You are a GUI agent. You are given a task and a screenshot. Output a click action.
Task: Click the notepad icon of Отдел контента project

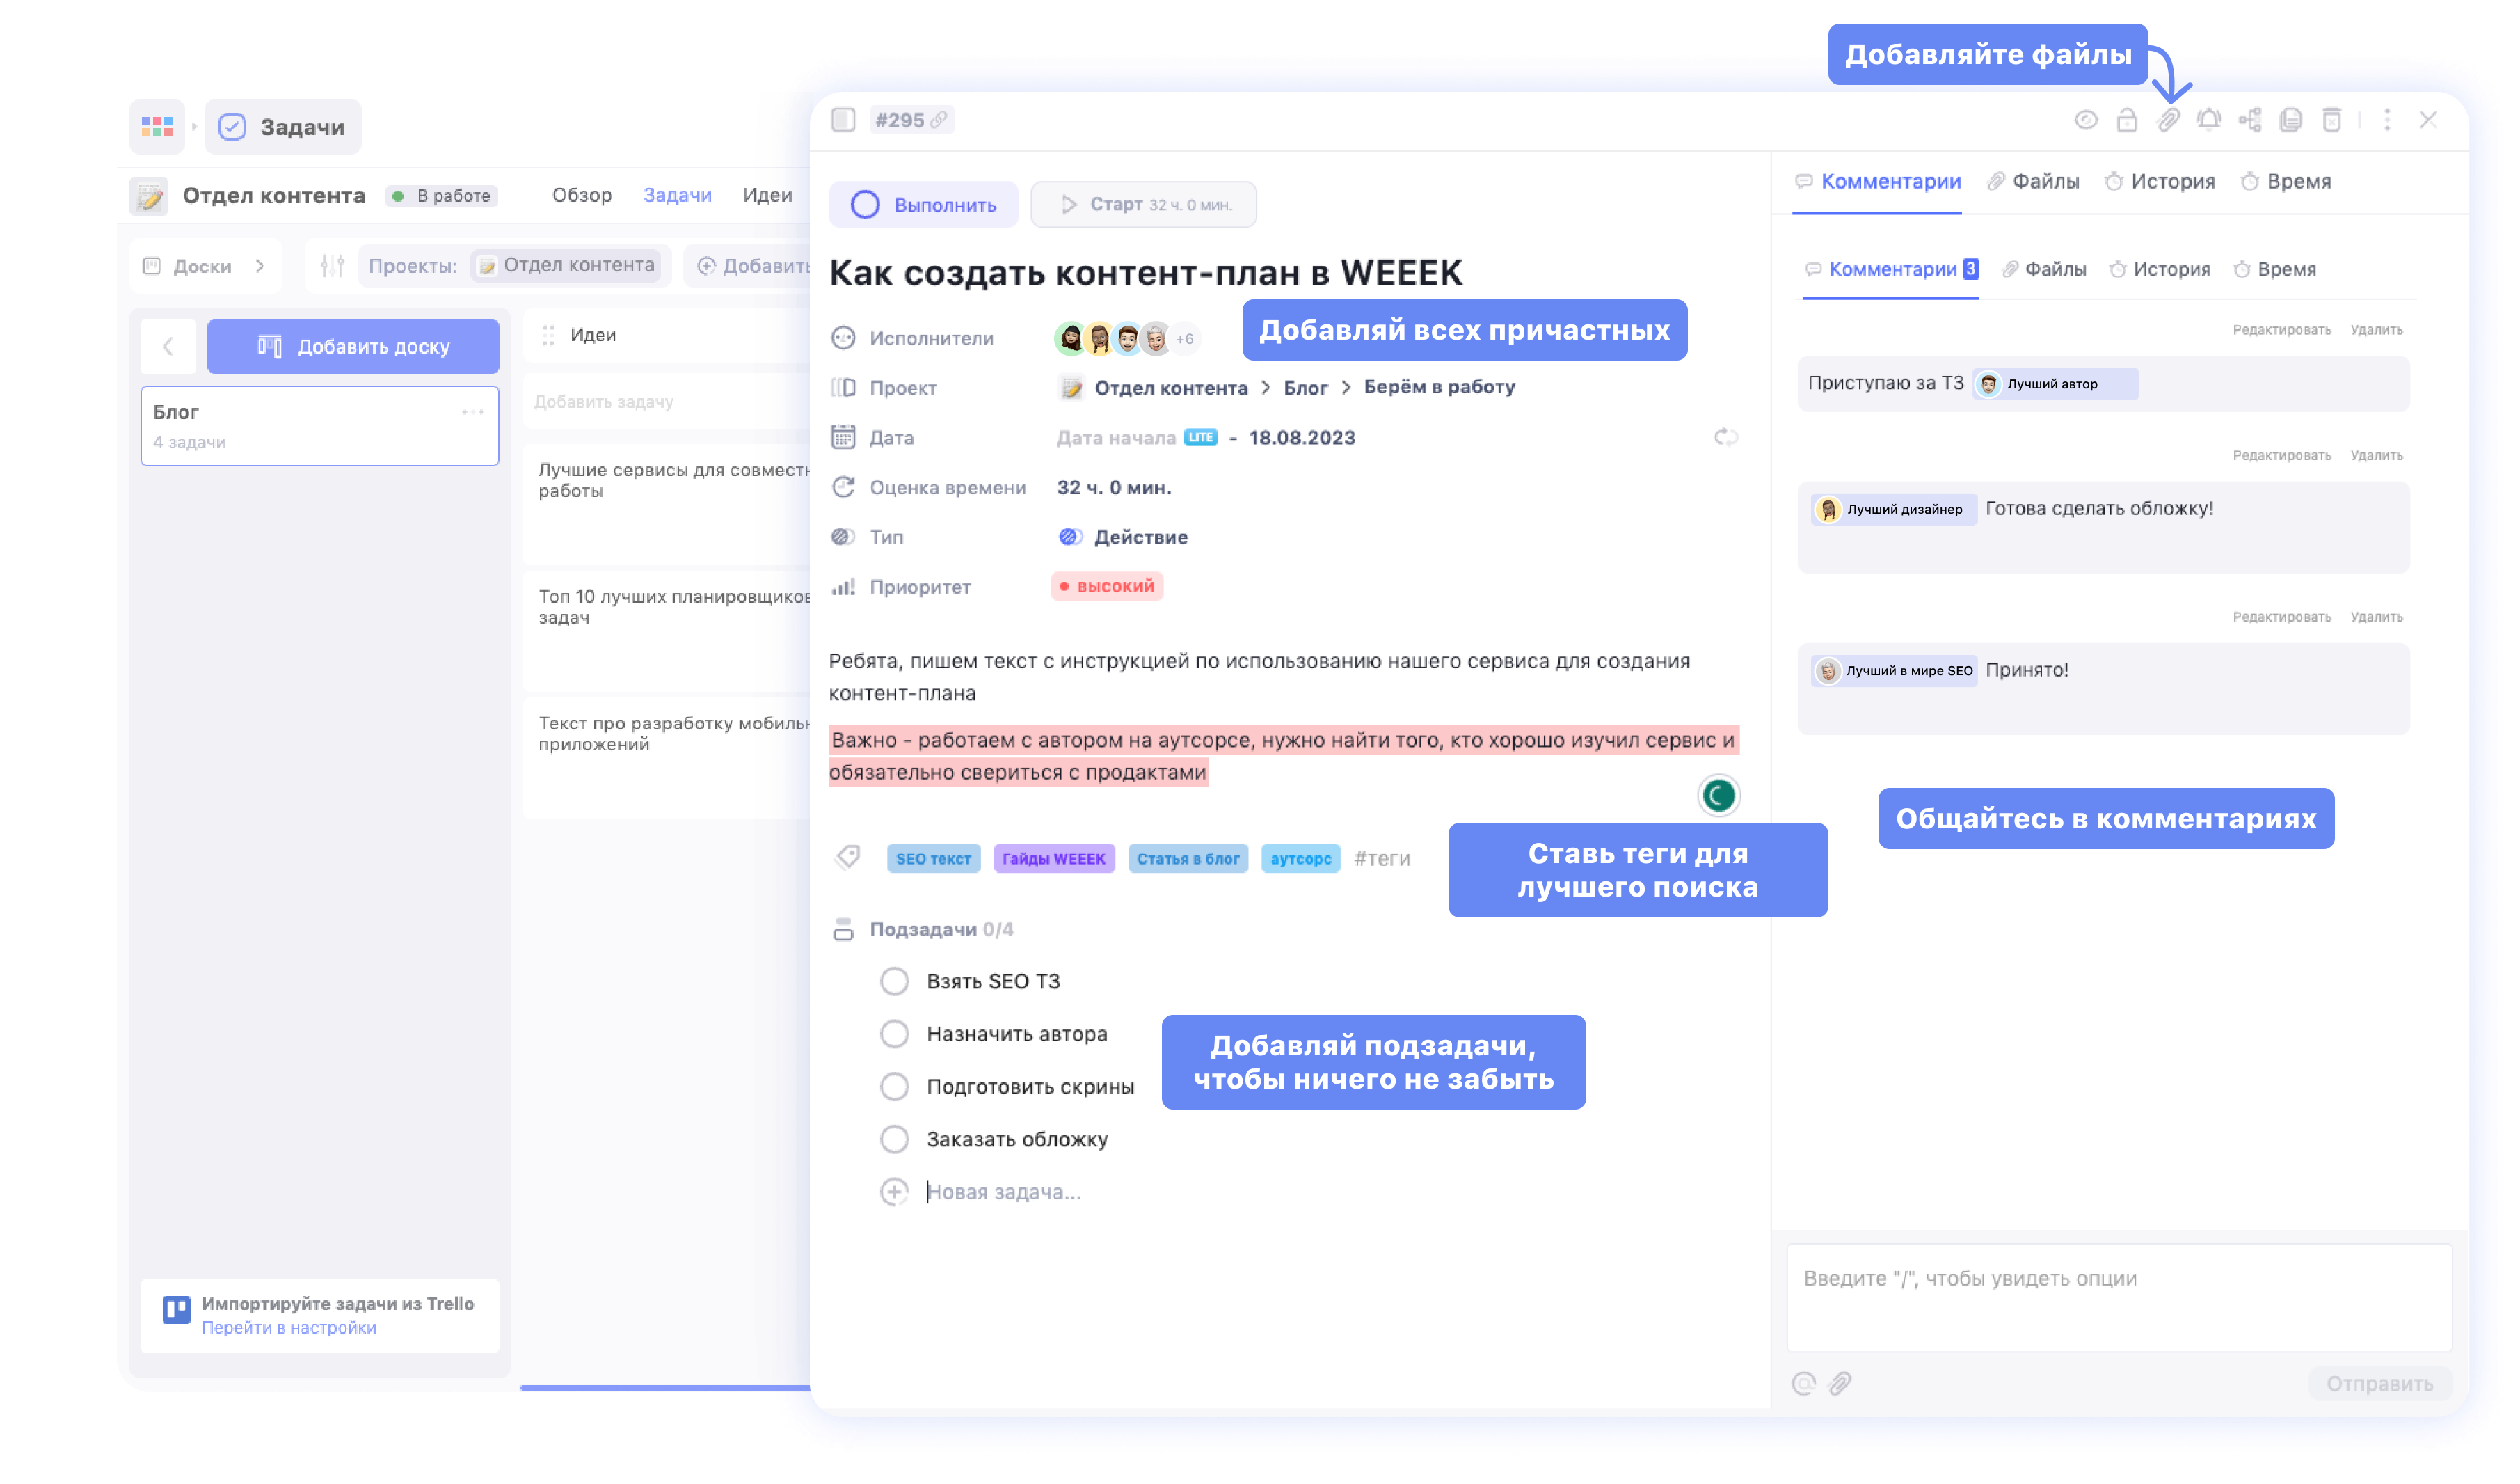pos(149,195)
